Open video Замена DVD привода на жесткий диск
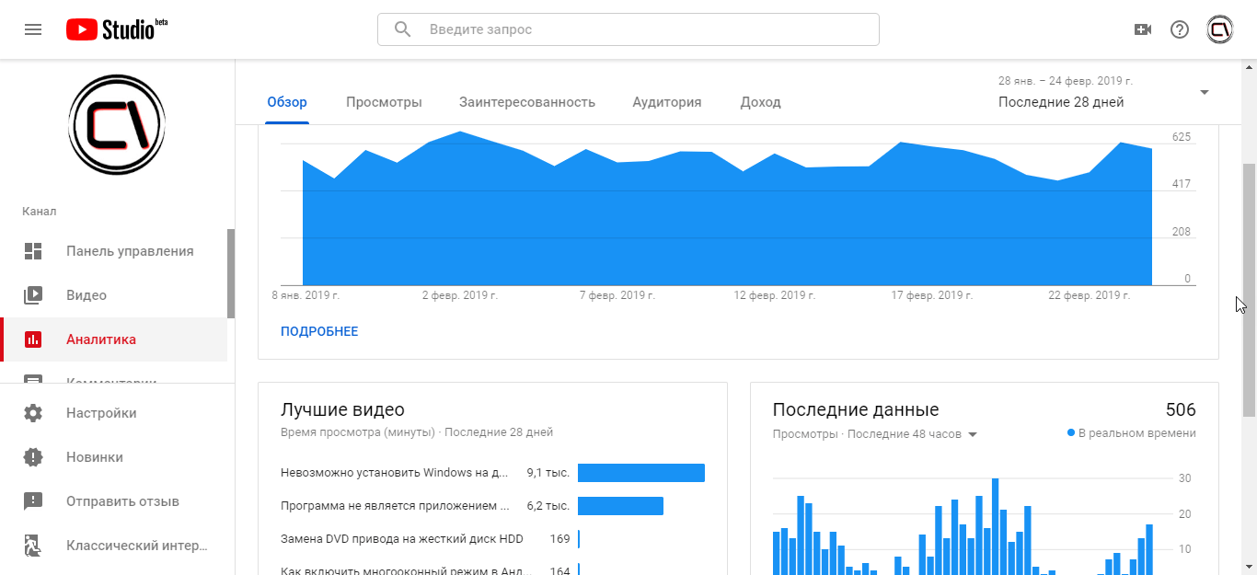 [401, 539]
